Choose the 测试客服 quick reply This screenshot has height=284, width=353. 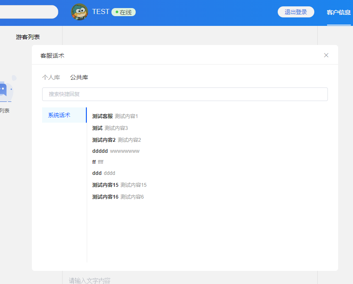coord(115,116)
